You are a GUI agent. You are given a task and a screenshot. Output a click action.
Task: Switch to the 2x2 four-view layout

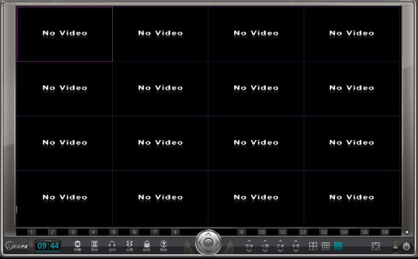(x=313, y=246)
